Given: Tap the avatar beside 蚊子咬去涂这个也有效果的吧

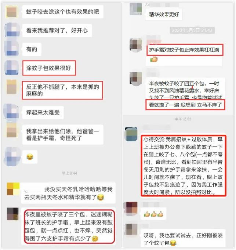Looking at the screenshot, I should pyautogui.click(x=11, y=12).
